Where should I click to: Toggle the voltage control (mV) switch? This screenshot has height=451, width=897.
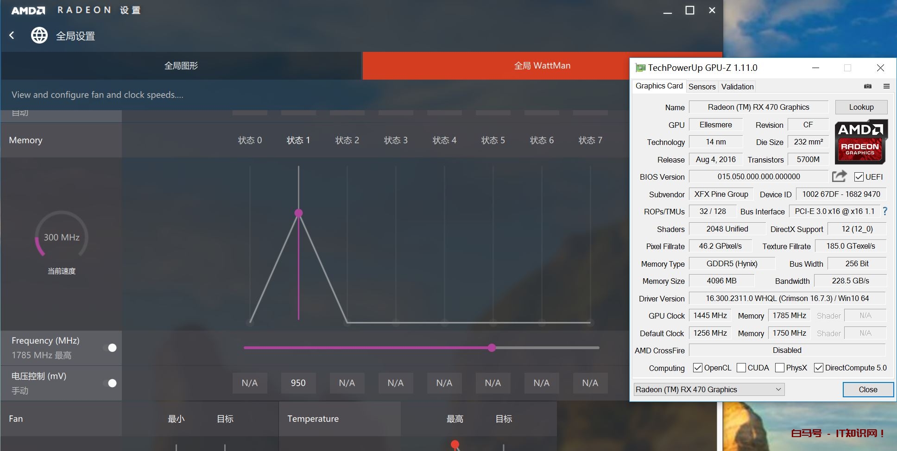click(112, 383)
